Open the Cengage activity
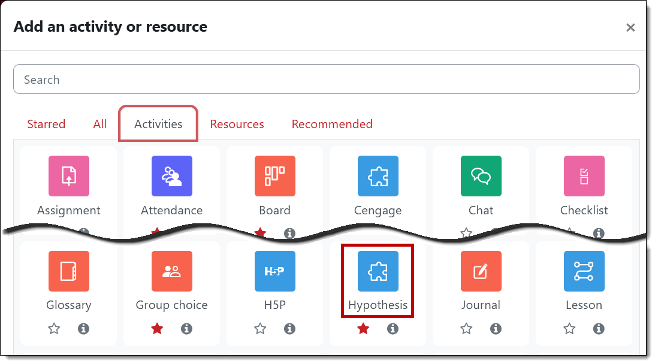Screen dimensions: 652x361 coord(378,176)
